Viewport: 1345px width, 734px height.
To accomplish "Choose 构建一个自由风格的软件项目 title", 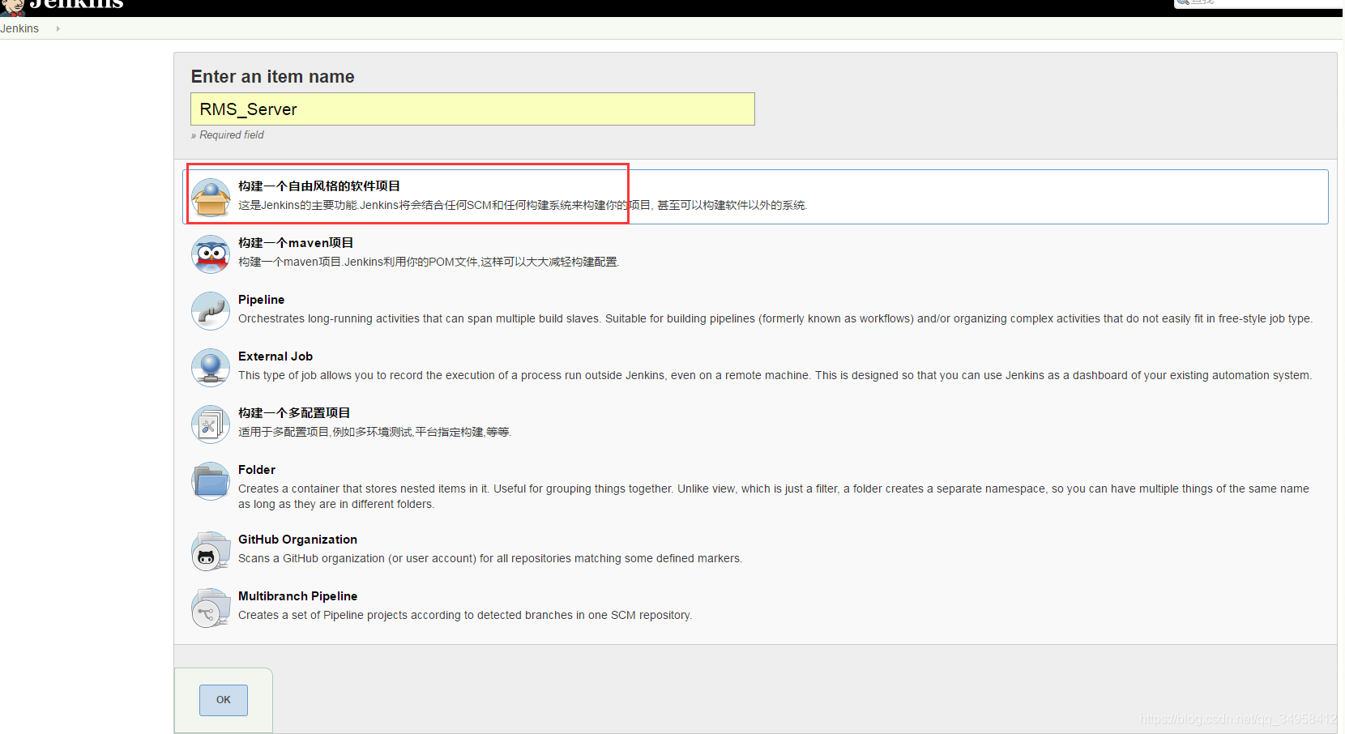I will click(x=319, y=186).
